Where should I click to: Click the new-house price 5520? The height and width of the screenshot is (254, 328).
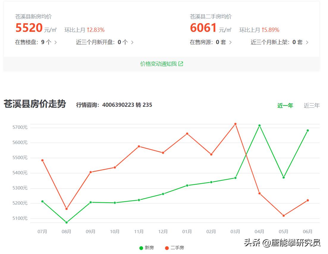[x=29, y=28]
